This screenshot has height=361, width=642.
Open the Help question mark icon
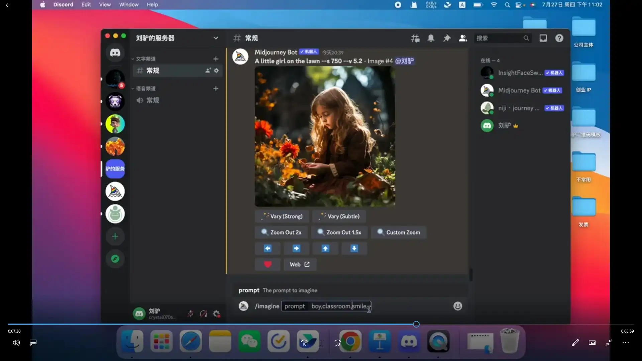(559, 38)
